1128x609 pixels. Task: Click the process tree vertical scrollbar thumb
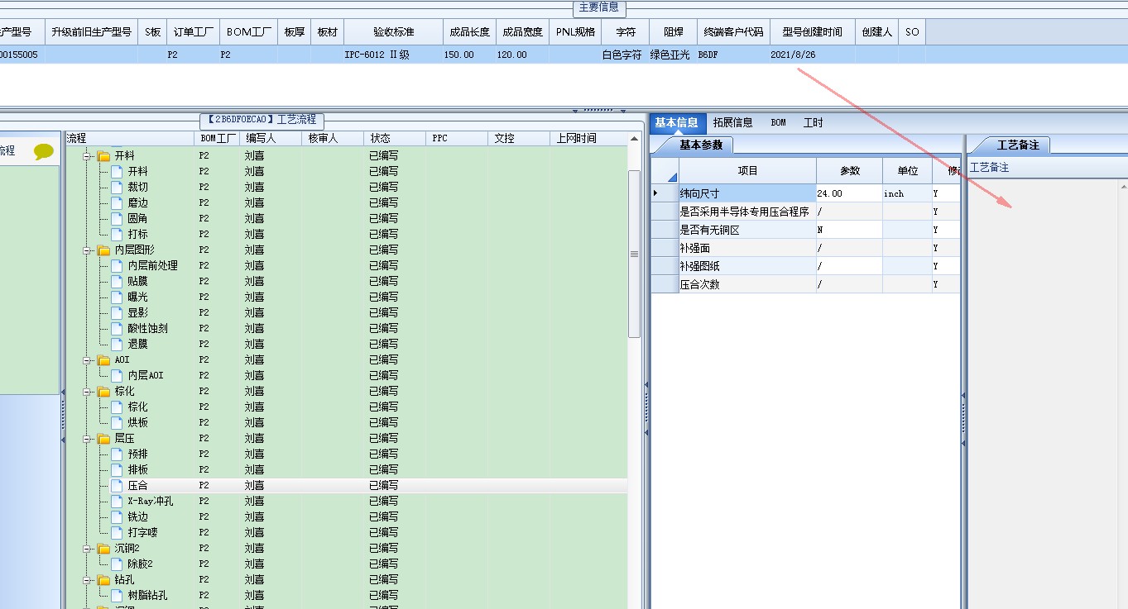tap(635, 254)
